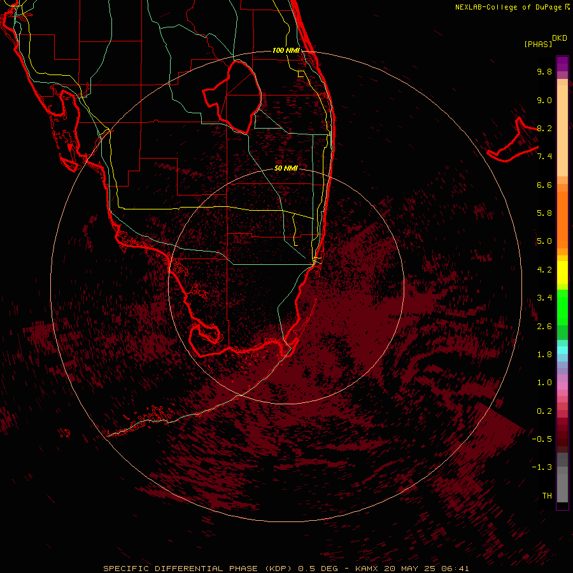Click the -1.3 color scale value

542,467
